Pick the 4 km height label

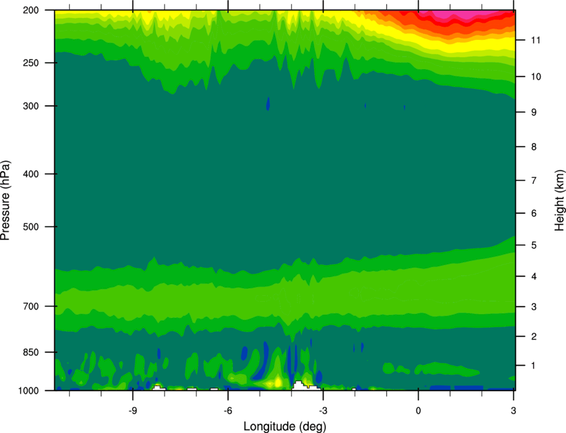[533, 276]
